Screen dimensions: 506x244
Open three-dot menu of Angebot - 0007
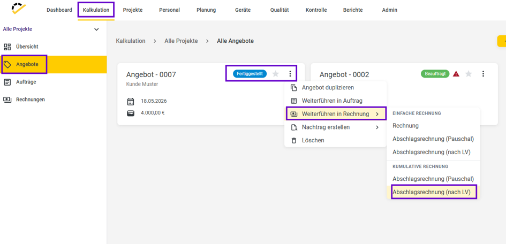(290, 74)
